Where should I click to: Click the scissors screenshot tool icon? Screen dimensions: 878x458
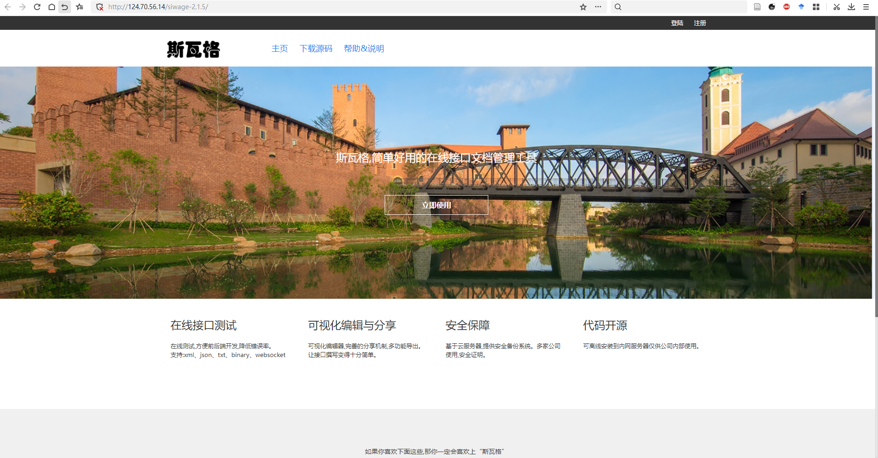point(837,7)
